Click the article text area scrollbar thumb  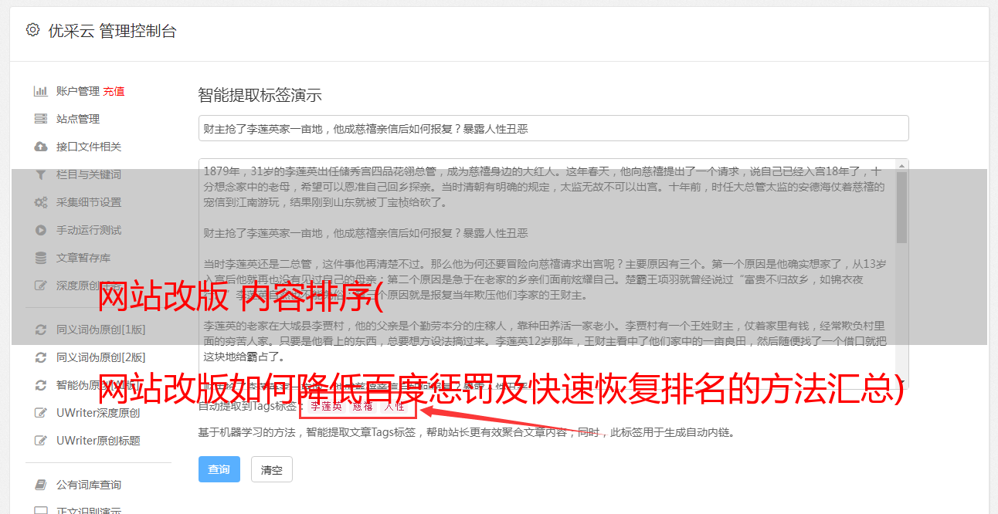pos(901,206)
